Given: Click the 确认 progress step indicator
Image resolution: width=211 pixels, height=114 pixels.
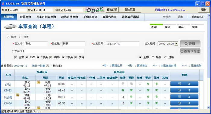Looking at the screenshot, I should coord(183,26).
